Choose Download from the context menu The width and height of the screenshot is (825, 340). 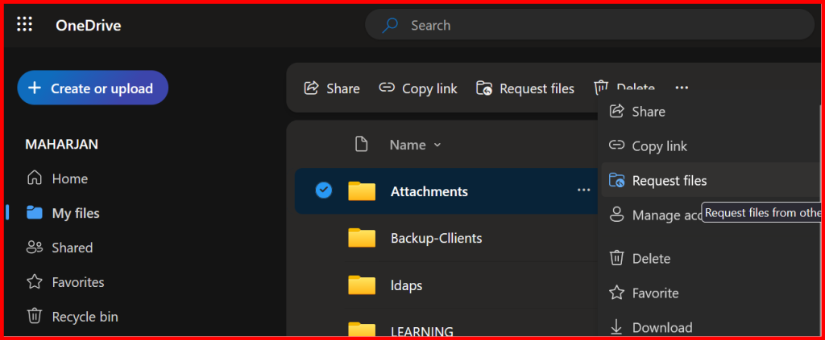pos(661,327)
